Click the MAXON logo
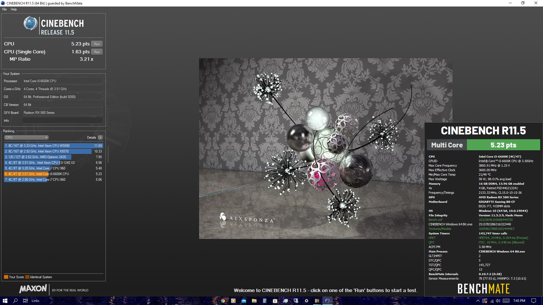Viewport: 543px width, 305px height. (x=33, y=289)
